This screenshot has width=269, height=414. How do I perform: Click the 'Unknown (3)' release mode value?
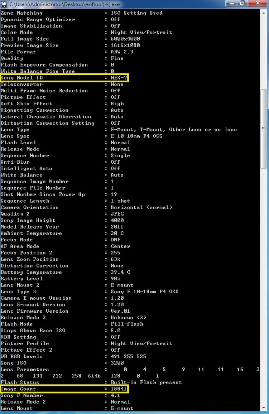point(128,318)
